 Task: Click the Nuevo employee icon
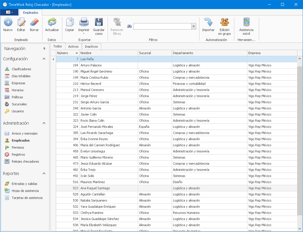coord(8,22)
